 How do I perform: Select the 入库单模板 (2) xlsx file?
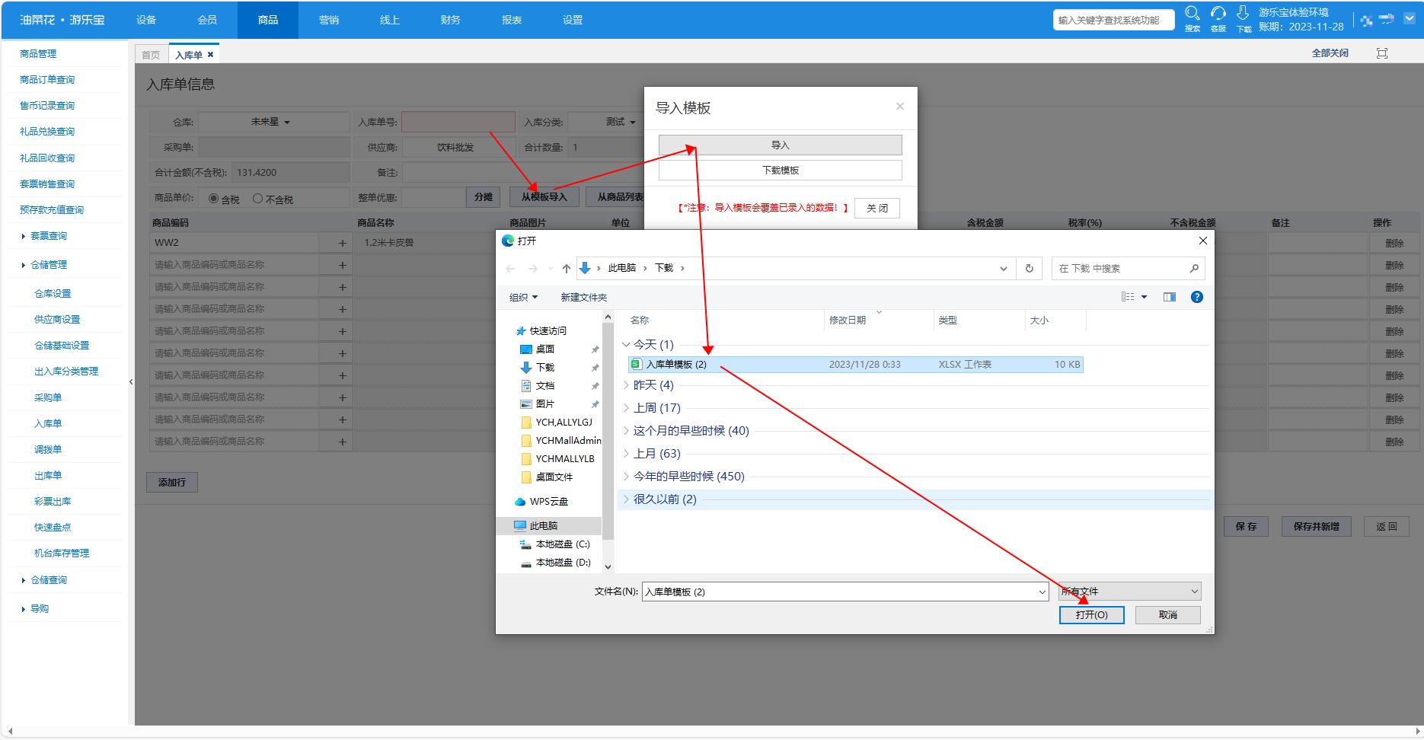tap(855, 364)
